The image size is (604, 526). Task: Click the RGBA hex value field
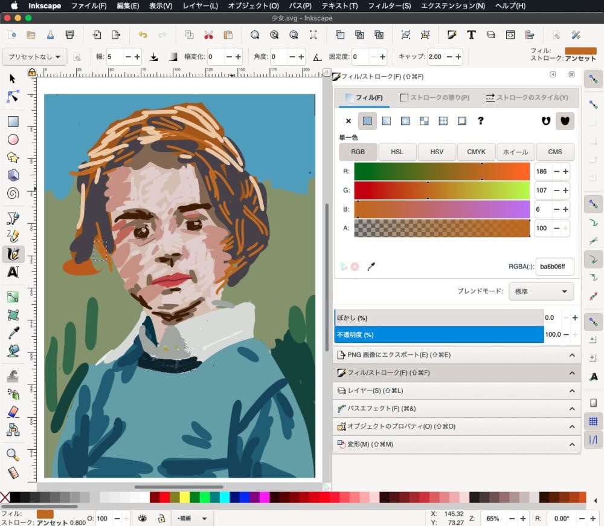point(554,266)
